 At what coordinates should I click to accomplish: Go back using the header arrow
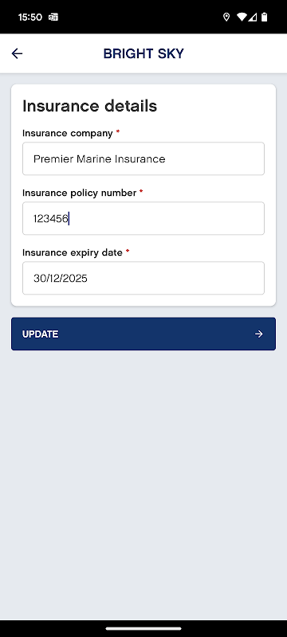tap(17, 53)
